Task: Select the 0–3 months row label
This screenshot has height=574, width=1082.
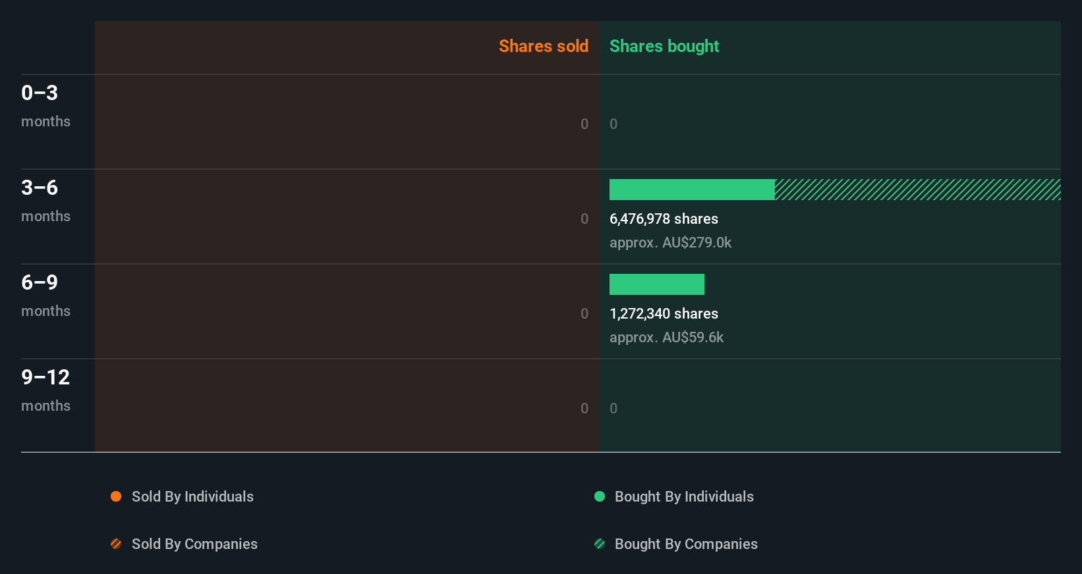Action: [45, 106]
